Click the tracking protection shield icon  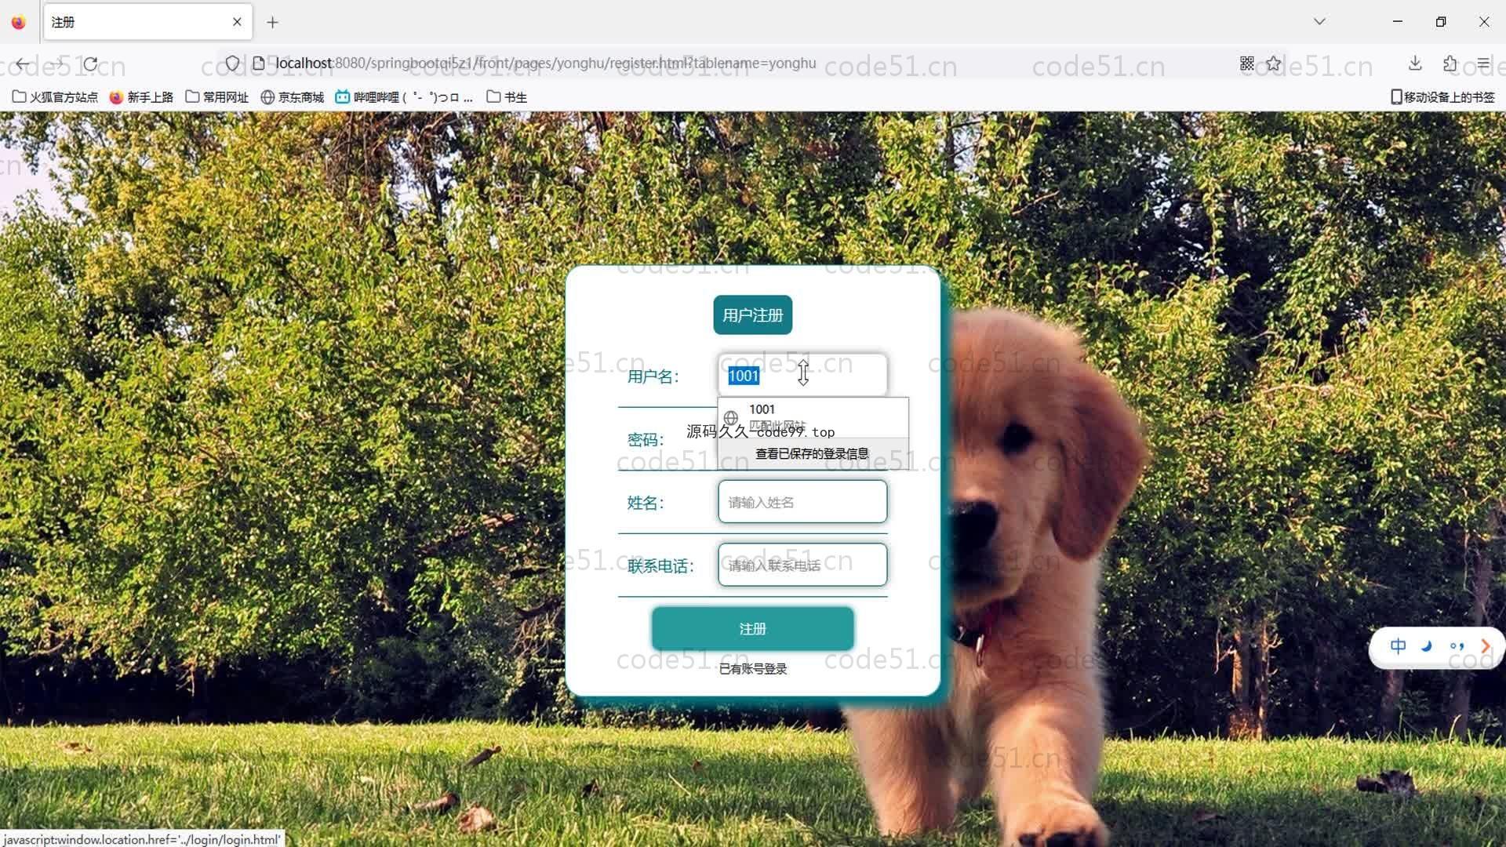click(x=232, y=64)
